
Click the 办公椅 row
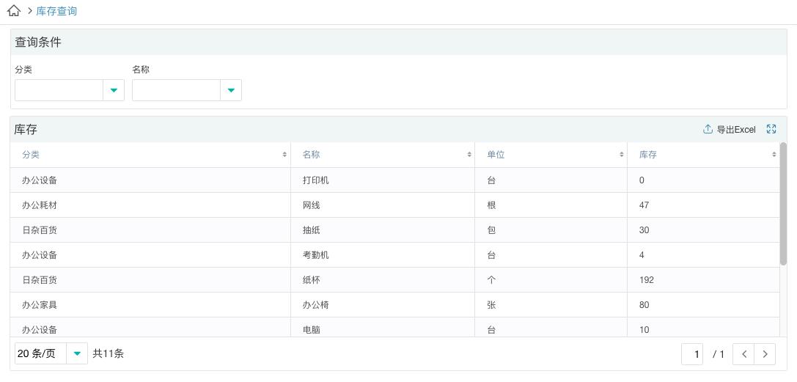pos(315,305)
